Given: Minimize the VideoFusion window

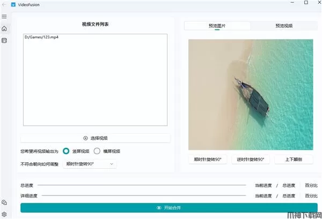Looking at the screenshot, I should click(292, 3).
